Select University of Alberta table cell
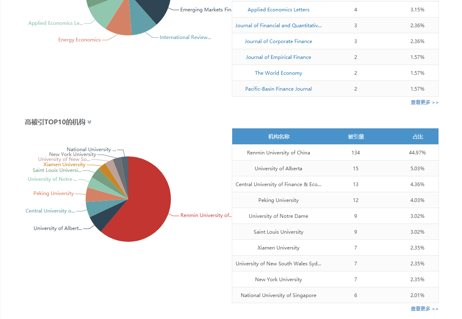This screenshot has height=319, width=462. [x=278, y=169]
